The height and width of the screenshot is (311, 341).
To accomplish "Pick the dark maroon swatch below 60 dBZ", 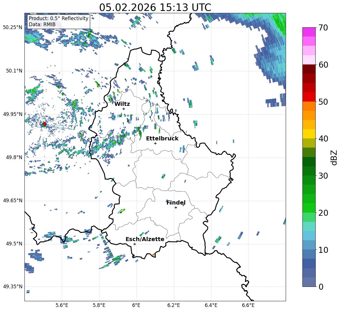I will tap(309, 69).
